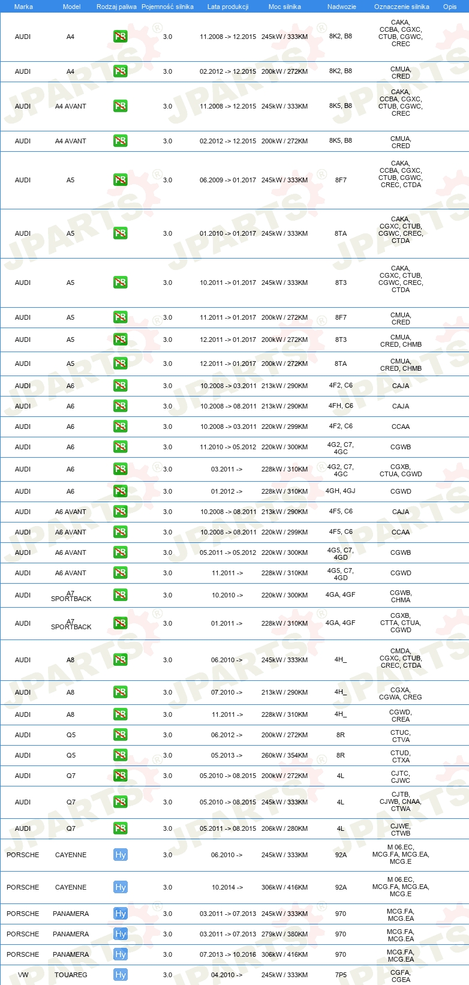The width and height of the screenshot is (469, 985).
Task: Click Hy hybrid icon in PANAMERA 279kW row
Action: pos(121,934)
